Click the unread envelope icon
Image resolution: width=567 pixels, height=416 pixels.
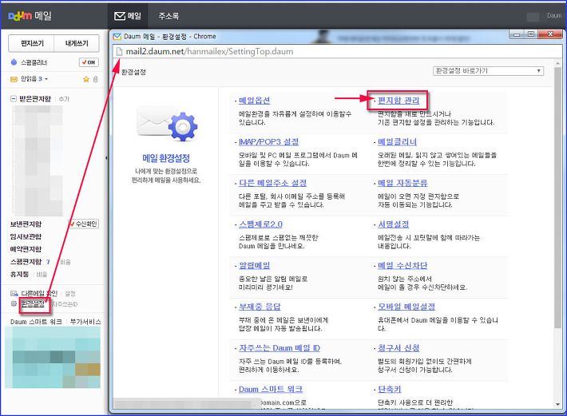[x=14, y=79]
